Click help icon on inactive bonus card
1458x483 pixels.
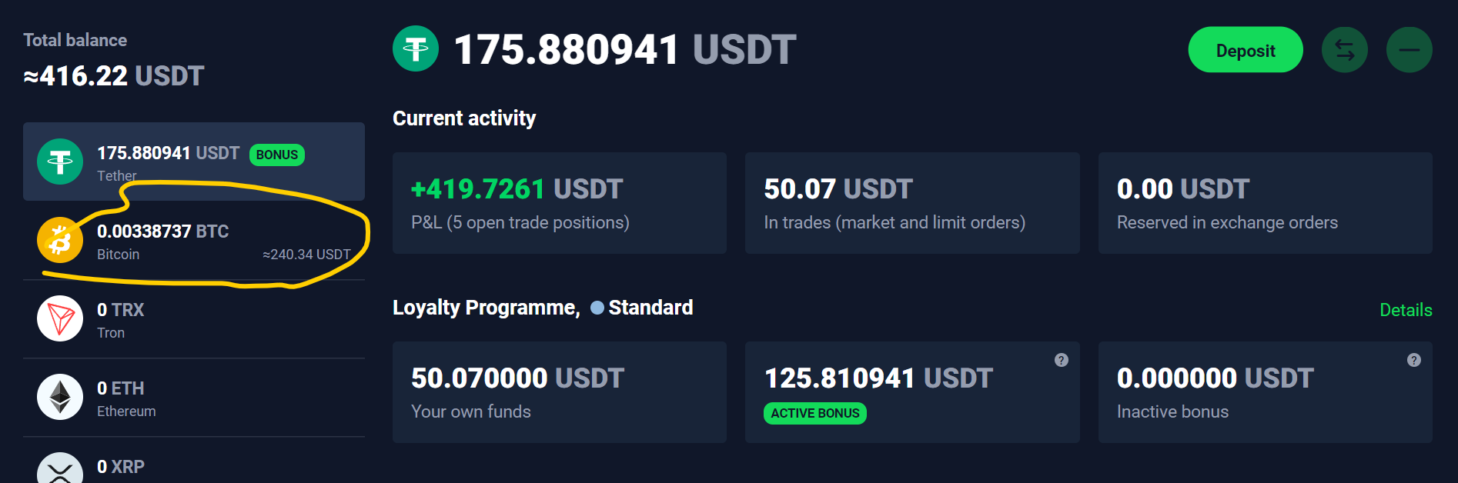tap(1413, 360)
